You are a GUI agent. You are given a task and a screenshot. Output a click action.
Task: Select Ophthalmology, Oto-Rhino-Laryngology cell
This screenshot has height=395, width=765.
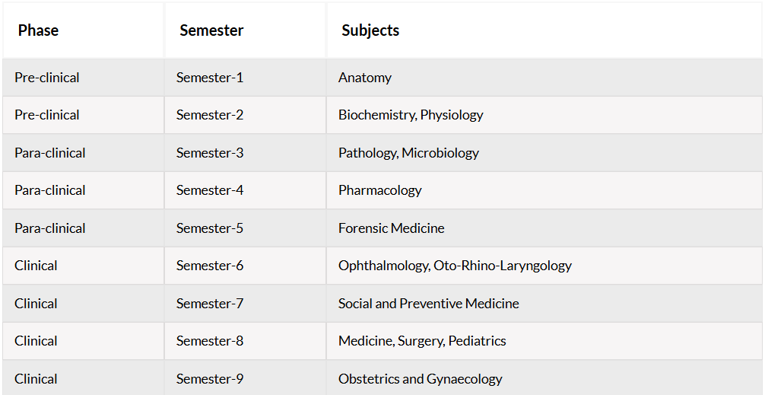[544, 266]
